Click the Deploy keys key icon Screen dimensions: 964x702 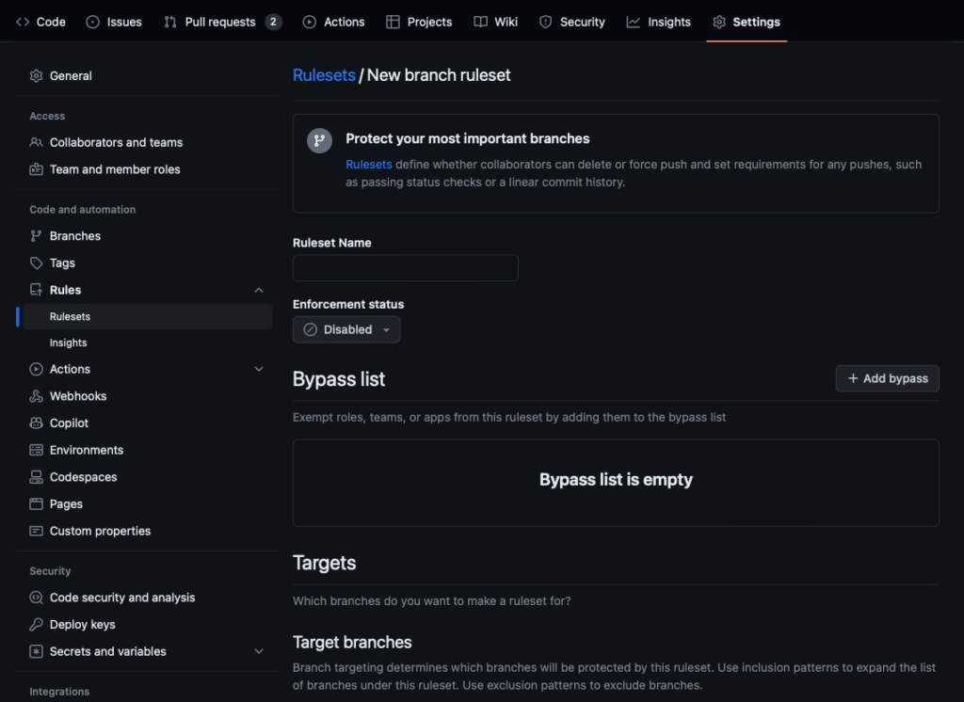(x=36, y=624)
